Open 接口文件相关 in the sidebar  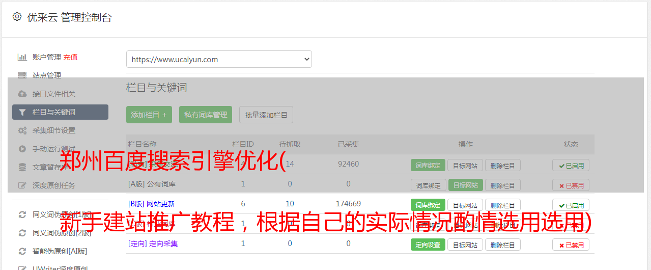[x=54, y=94]
